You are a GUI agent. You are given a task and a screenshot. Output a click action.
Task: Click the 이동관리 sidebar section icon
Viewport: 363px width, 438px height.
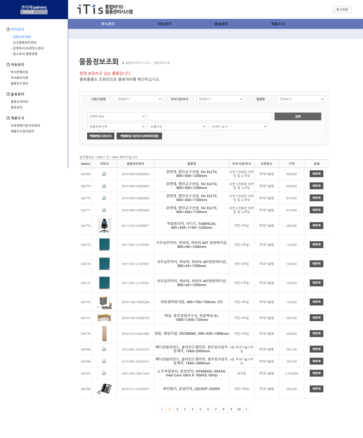click(x=8, y=65)
